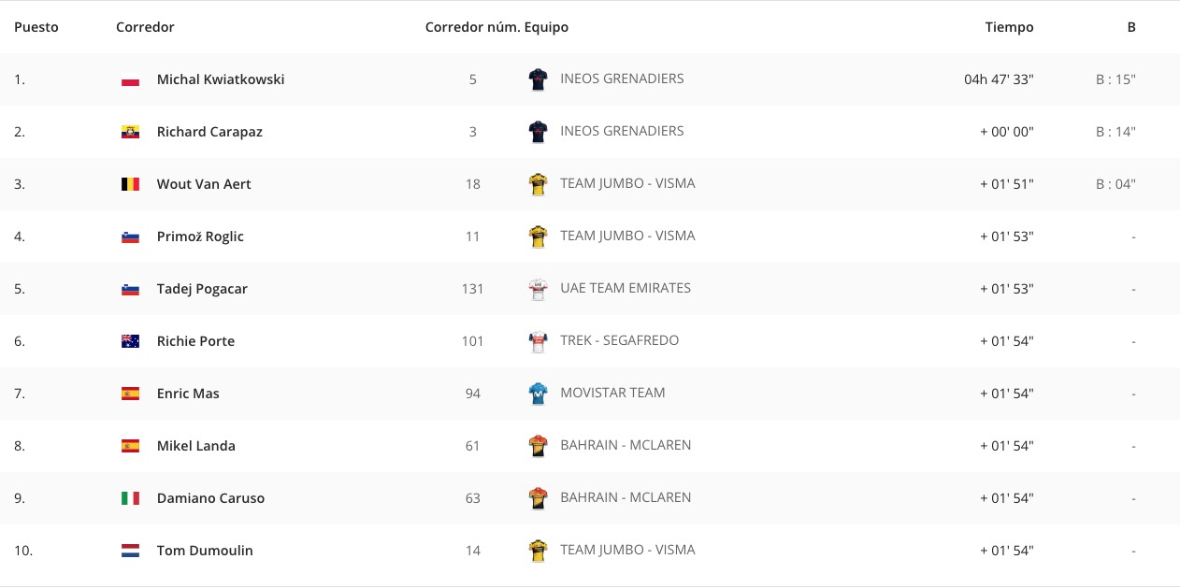Click the BAHRAIN - MCLAREN team for Damiano Caruso
The image size is (1180, 588).
tap(626, 497)
